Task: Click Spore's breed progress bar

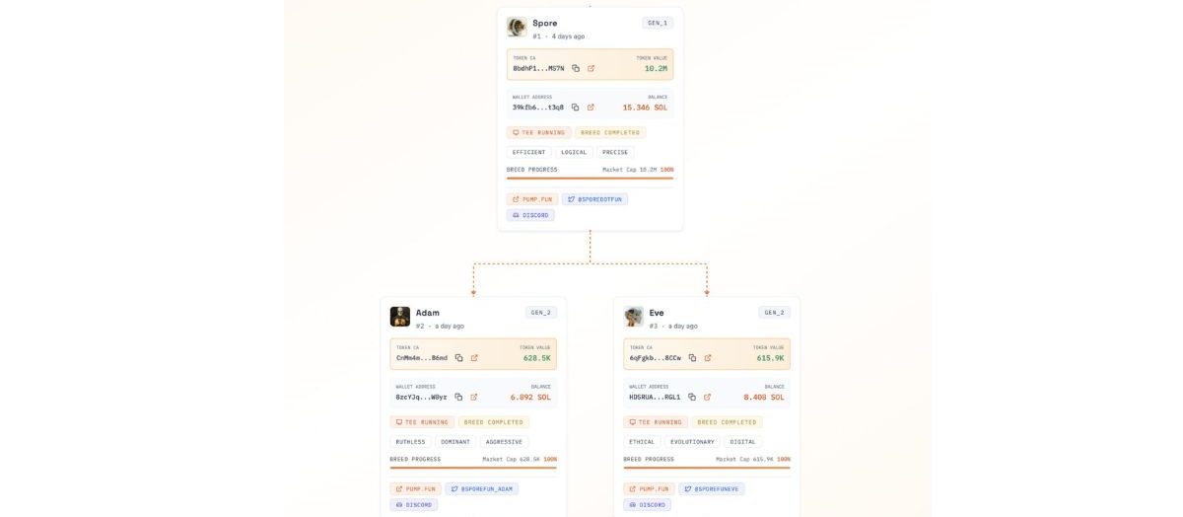Action: 590,179
